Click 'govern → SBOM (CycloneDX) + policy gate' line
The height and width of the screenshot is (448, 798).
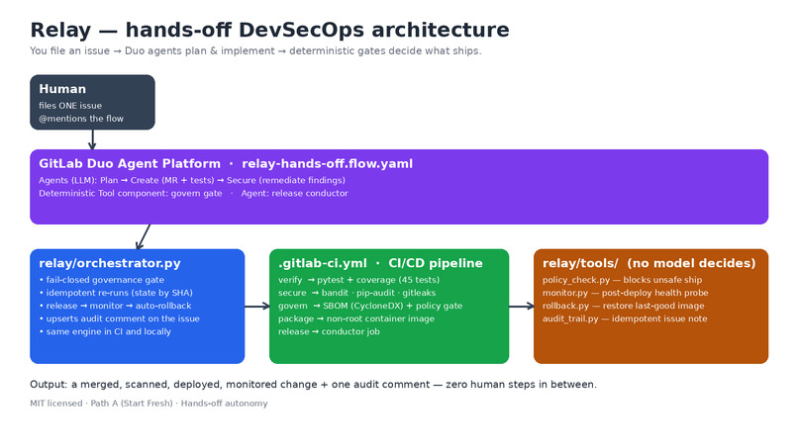pyautogui.click(x=370, y=306)
